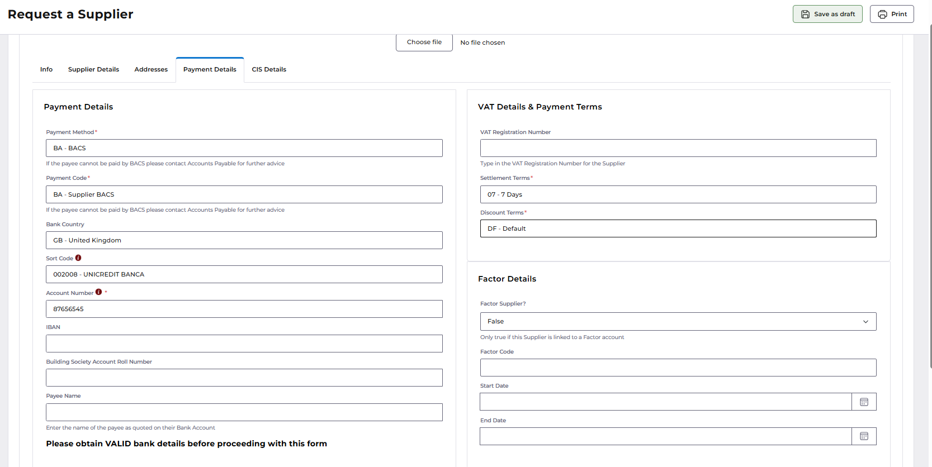
Task: Switch to the Supplier Details tab
Action: click(93, 70)
